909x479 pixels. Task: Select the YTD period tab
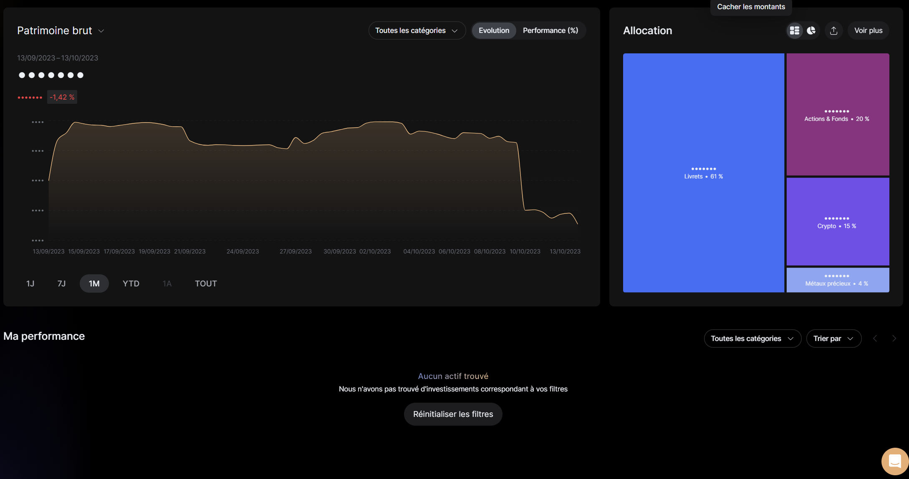131,283
